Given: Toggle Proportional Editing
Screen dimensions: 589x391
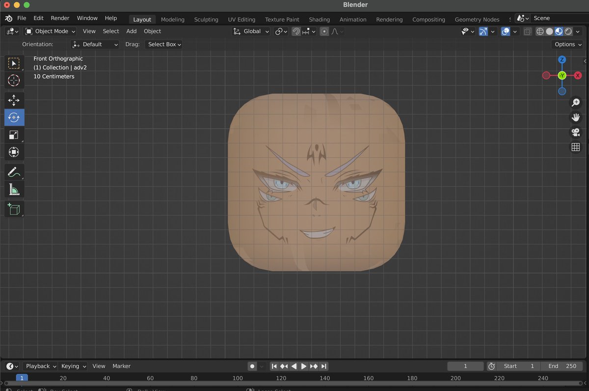Looking at the screenshot, I should [x=324, y=31].
